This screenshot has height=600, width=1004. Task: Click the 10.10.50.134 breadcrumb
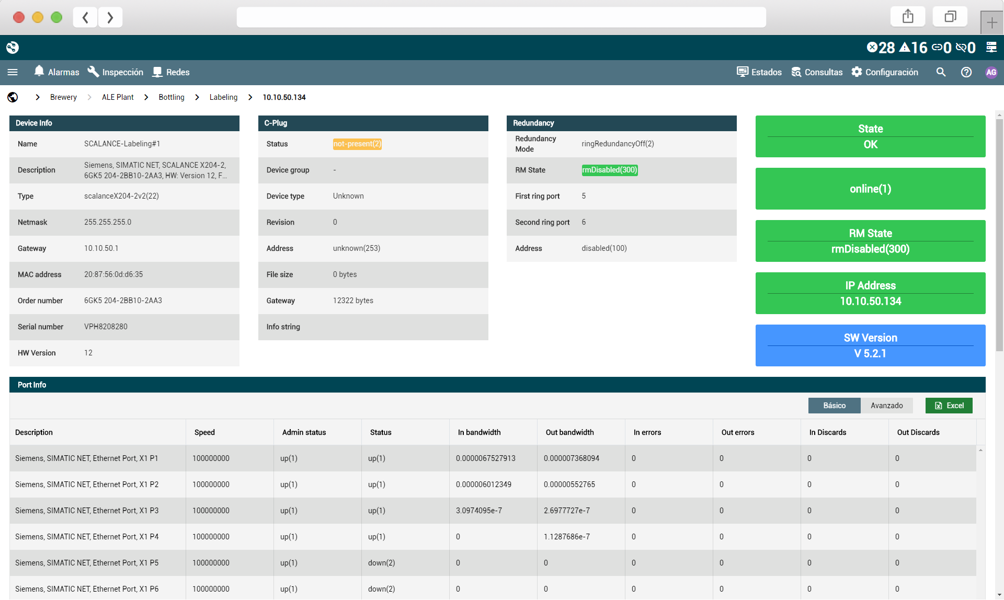pos(284,97)
